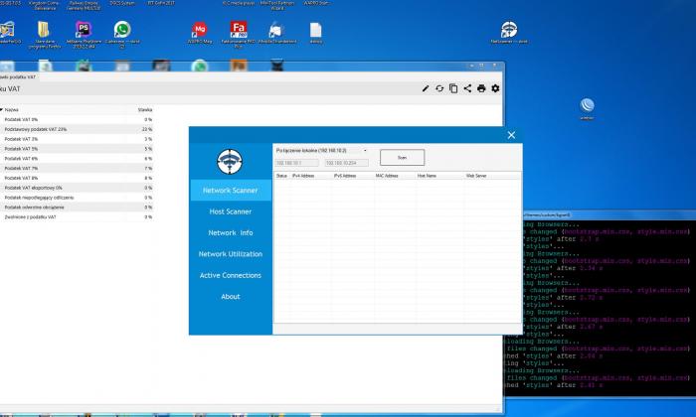This screenshot has width=696, height=417.
Task: Collapse the Nazwa column tree arrow
Action: 3,109
